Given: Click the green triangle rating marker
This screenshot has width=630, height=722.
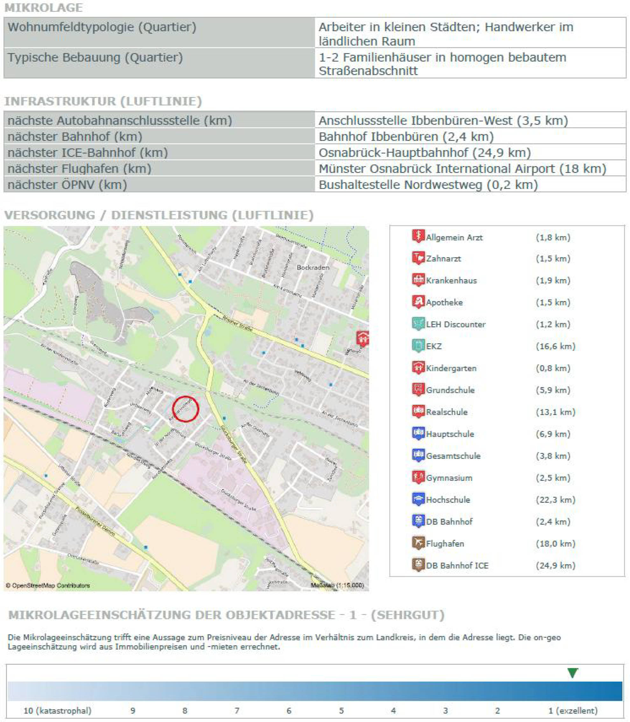Looking at the screenshot, I should [573, 673].
